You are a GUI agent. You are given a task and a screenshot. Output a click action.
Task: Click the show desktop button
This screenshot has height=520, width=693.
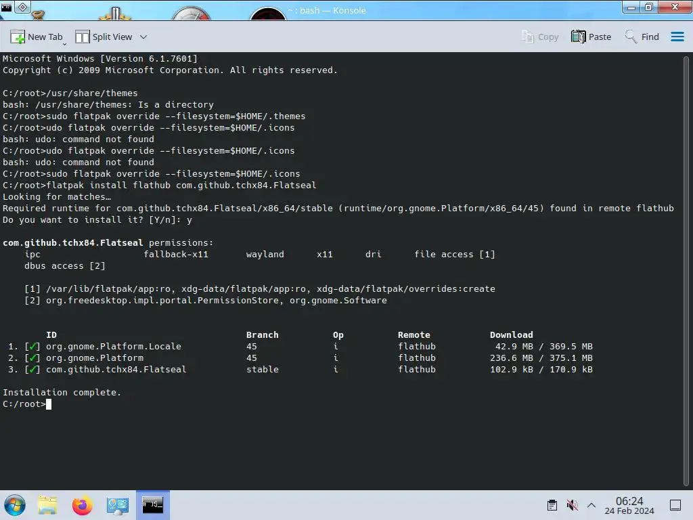pos(675,505)
